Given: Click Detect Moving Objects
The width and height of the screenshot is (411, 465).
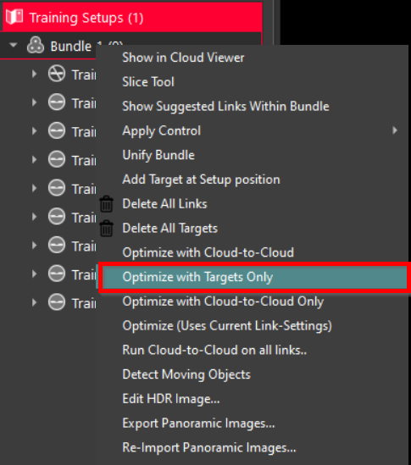Looking at the screenshot, I should [x=186, y=374].
